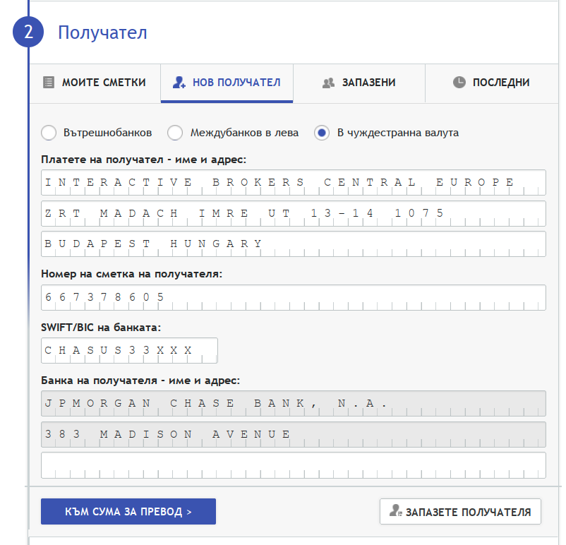Click the ZRT MADACH IMRE UT address field
Image resolution: width=566 pixels, height=545 pixels.
click(294, 213)
